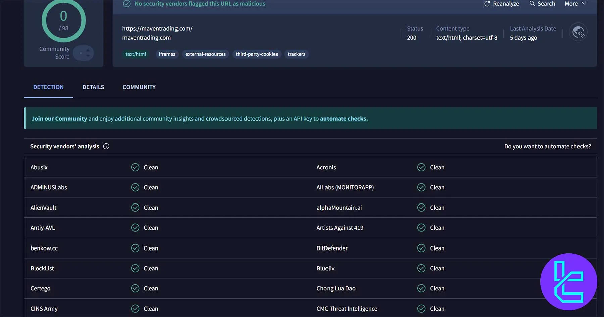
Task: Click the Clean check icon beside Acronis
Action: (421, 167)
